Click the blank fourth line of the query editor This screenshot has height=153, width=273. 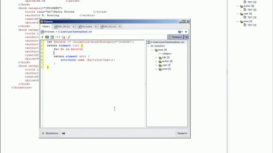click(94, 53)
